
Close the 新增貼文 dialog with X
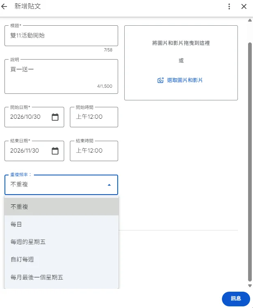[x=244, y=7]
